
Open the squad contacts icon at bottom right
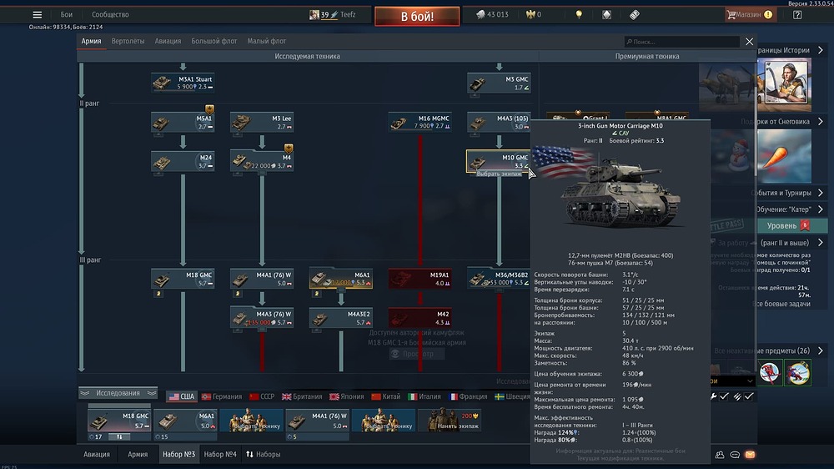click(720, 455)
